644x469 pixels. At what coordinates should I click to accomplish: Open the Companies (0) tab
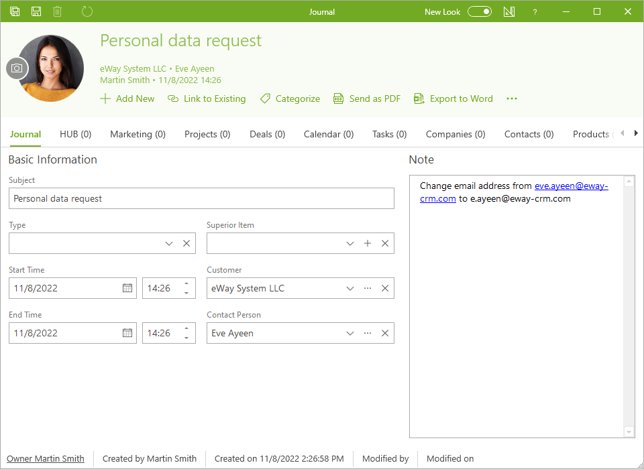coord(455,134)
